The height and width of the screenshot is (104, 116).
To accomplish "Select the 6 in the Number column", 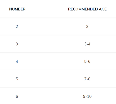I will pyautogui.click(x=17, y=96).
